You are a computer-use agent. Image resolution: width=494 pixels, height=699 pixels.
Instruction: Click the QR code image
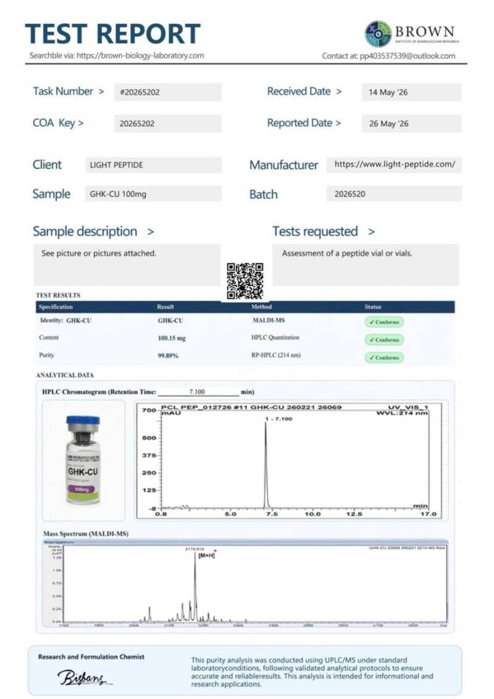click(245, 281)
